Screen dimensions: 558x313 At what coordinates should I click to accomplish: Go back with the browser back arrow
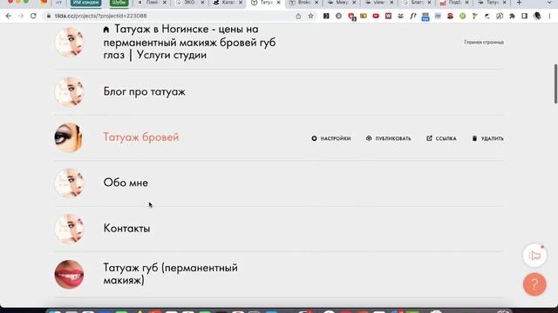click(x=9, y=16)
